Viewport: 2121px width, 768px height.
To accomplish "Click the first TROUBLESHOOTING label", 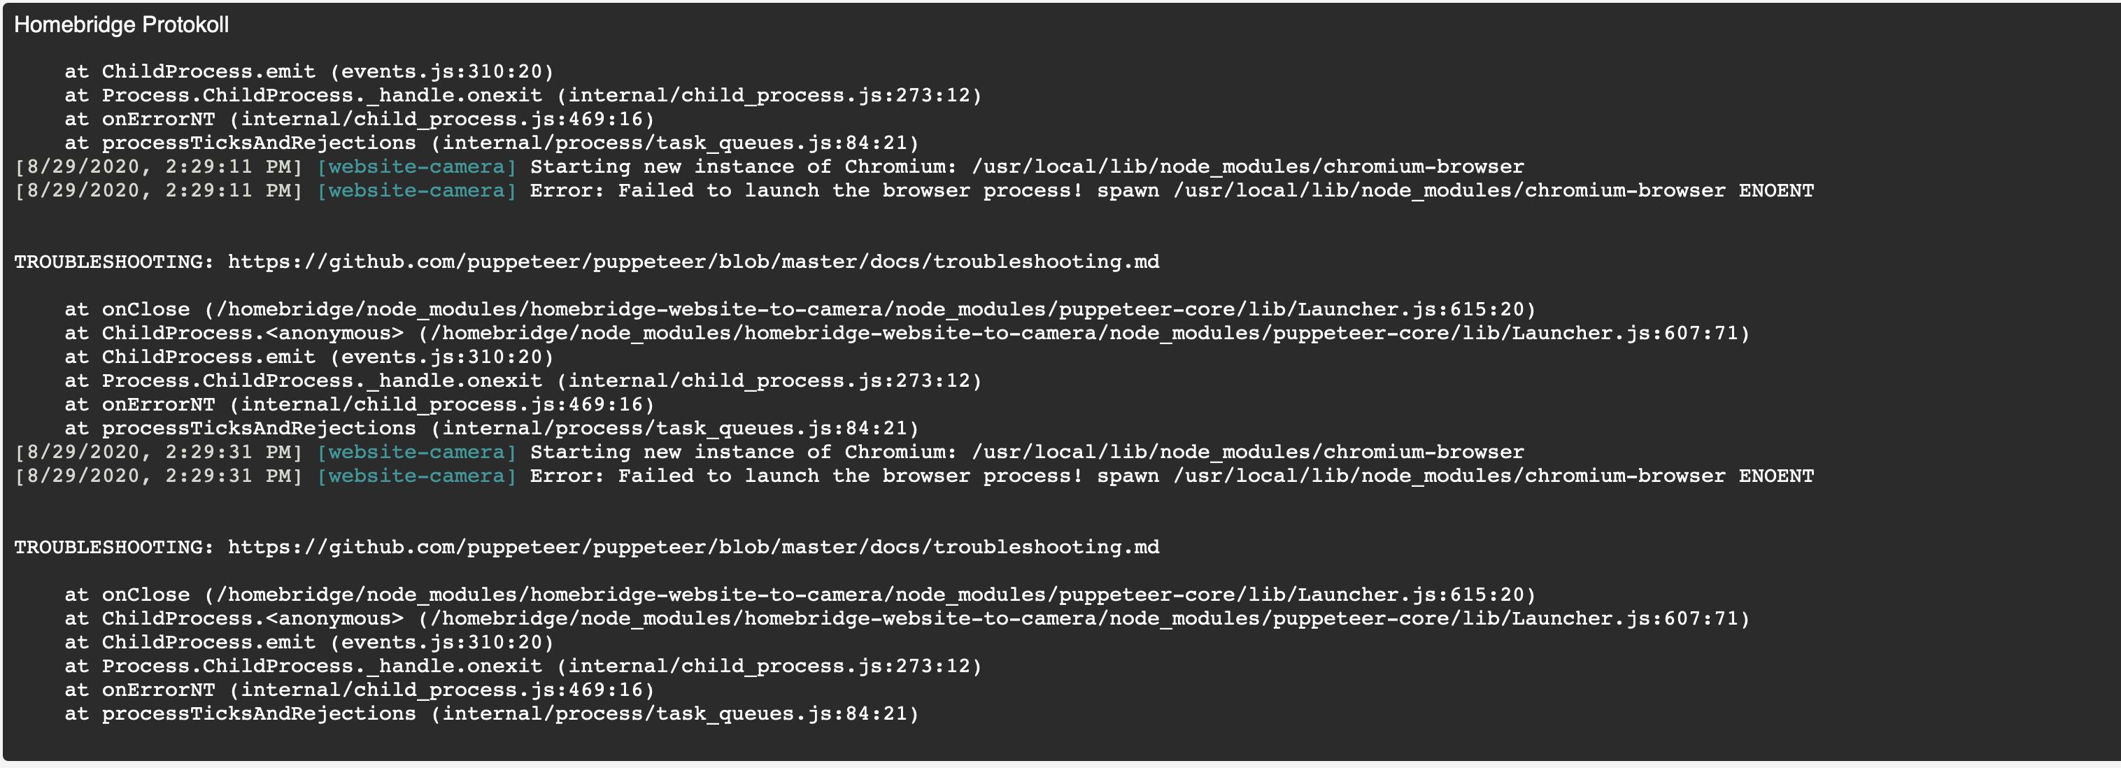I will [x=113, y=262].
